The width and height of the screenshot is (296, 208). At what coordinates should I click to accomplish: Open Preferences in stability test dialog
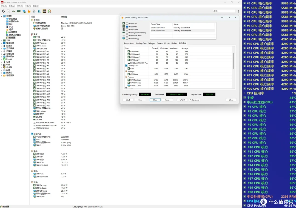tap(194, 100)
